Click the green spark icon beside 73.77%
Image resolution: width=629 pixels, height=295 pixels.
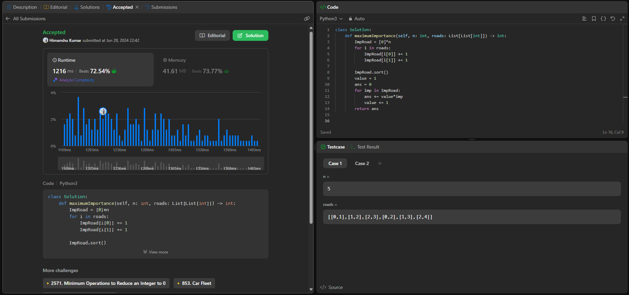(226, 71)
